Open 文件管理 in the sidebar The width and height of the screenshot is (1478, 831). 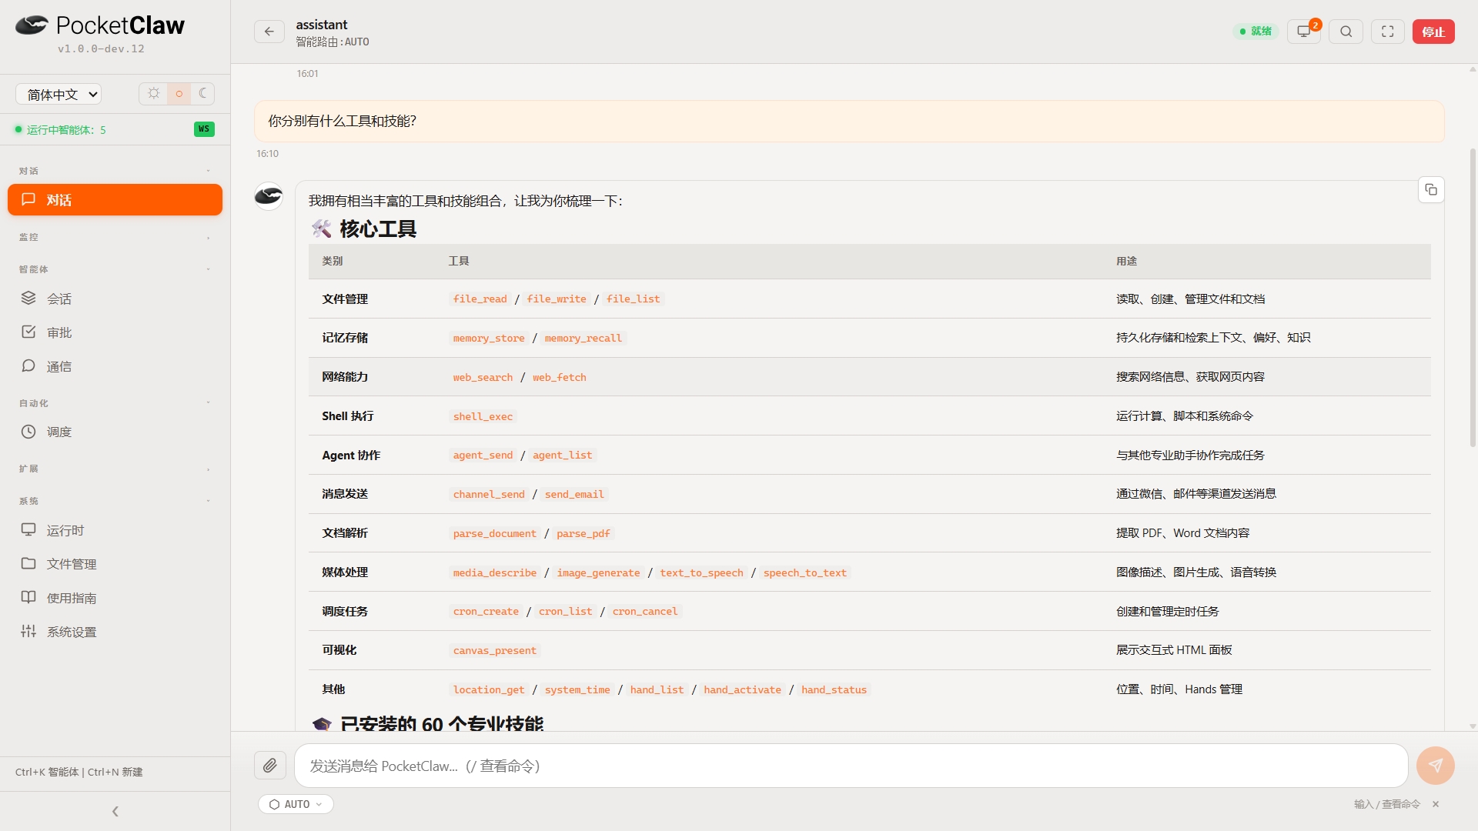[115, 564]
